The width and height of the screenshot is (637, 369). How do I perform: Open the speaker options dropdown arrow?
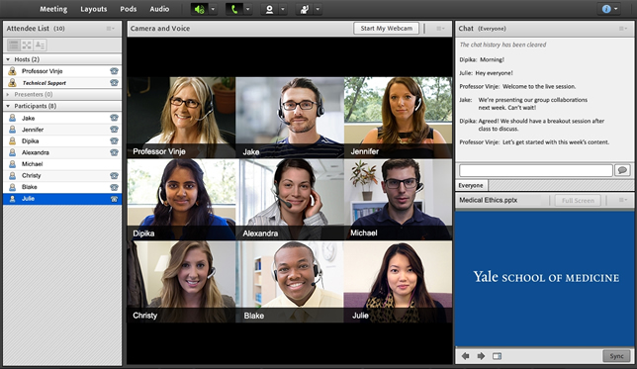click(214, 9)
